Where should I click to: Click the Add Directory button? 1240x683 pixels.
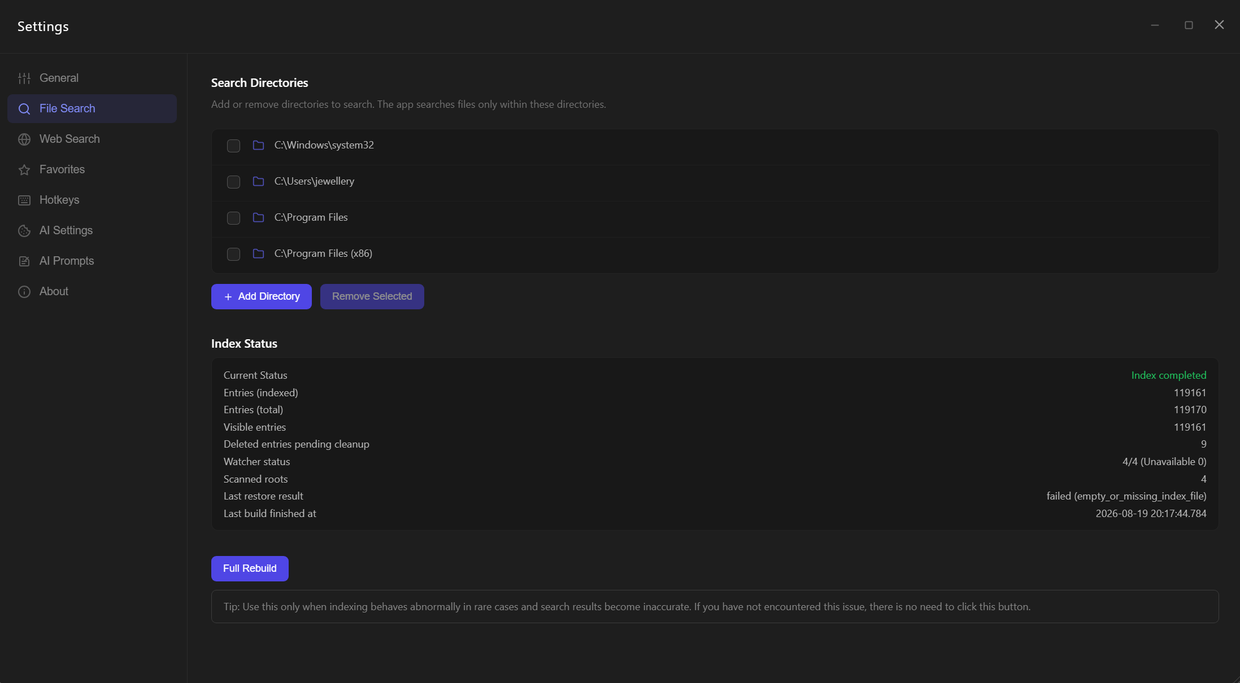coord(262,296)
